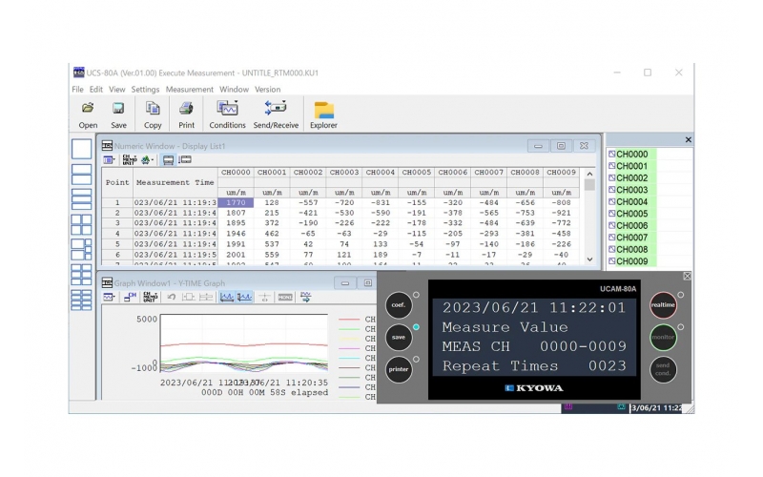Close the channel list side panel

click(x=688, y=139)
